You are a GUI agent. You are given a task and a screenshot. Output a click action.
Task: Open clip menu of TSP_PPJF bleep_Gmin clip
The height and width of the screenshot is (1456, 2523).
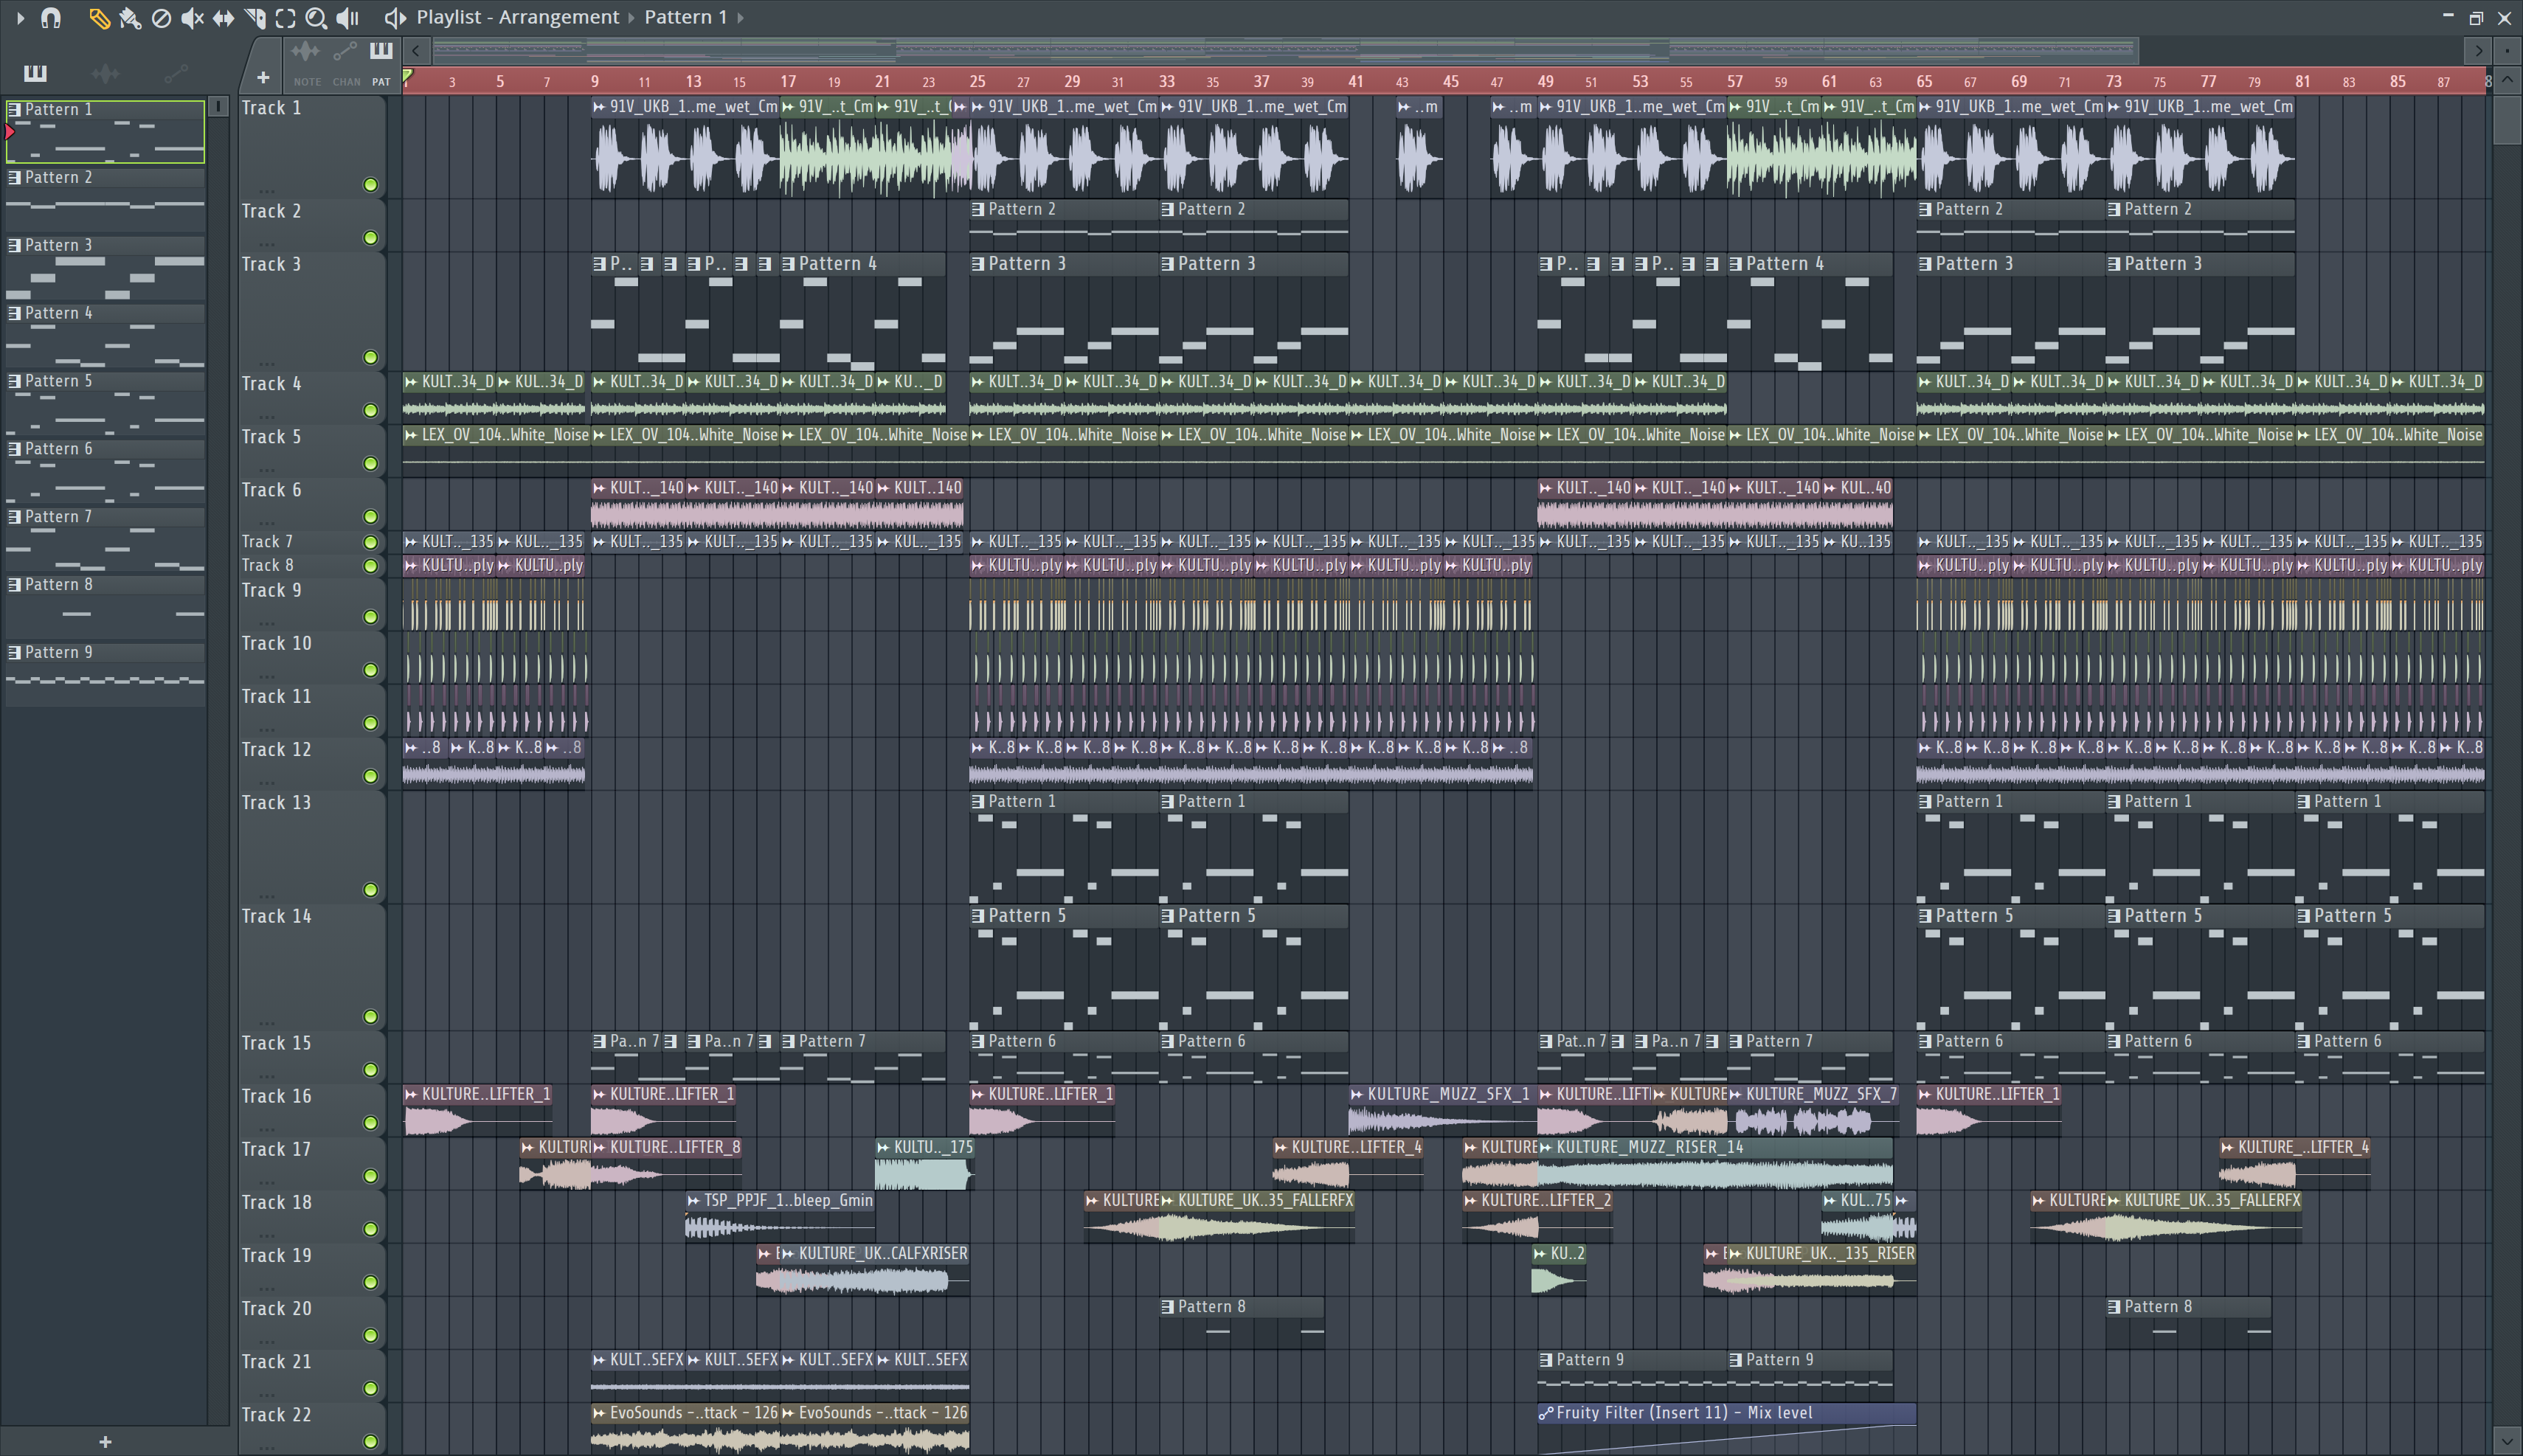[x=693, y=1200]
